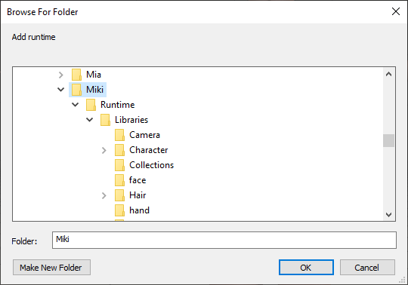Click the Runtime folder icon
The image size is (408, 285).
click(x=91, y=105)
